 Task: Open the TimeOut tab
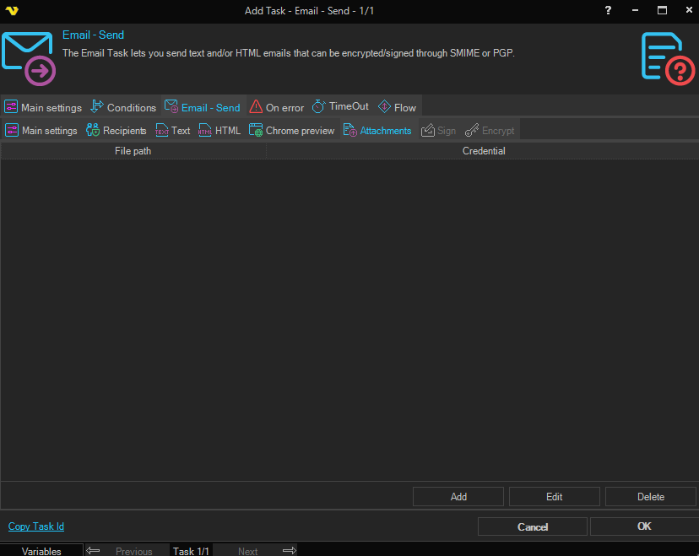[x=341, y=107]
